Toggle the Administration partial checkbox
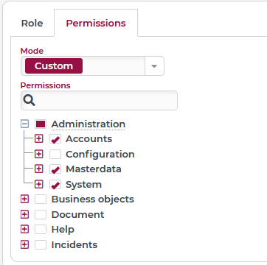The height and width of the screenshot is (265, 267). coord(41,124)
